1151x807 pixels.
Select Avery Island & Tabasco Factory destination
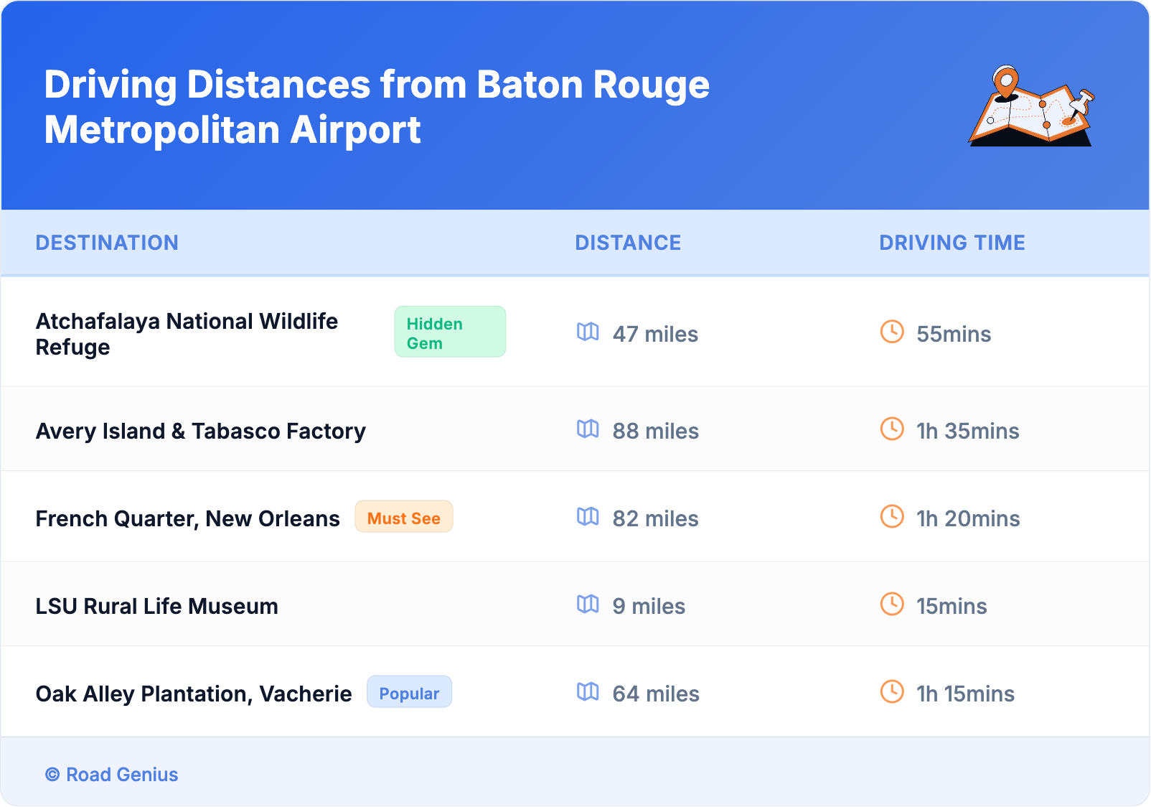point(201,431)
